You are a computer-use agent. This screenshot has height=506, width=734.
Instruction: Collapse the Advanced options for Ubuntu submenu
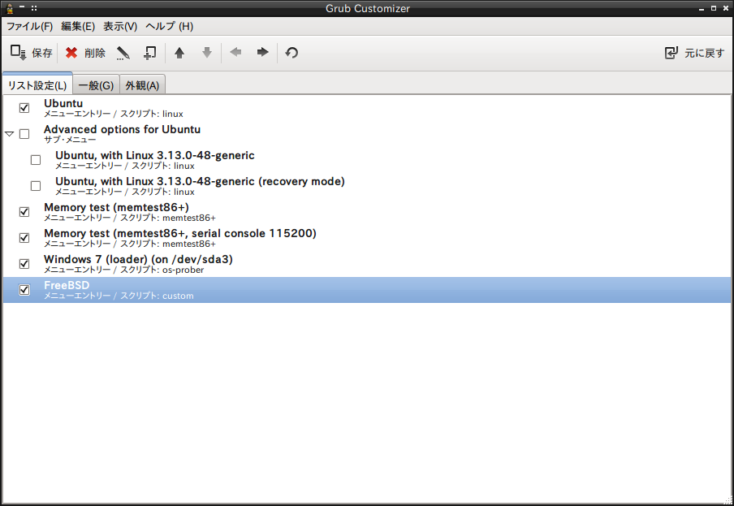click(10, 134)
